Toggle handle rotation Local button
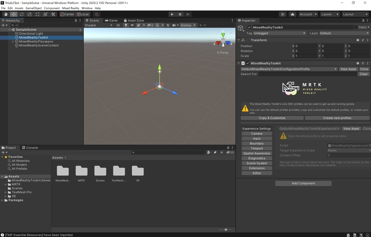The width and height of the screenshot is (371, 237). pos(83,14)
